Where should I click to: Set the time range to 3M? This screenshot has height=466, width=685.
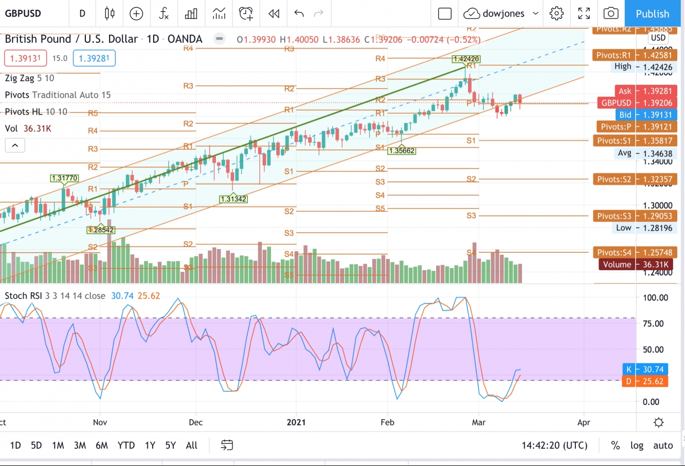point(80,445)
